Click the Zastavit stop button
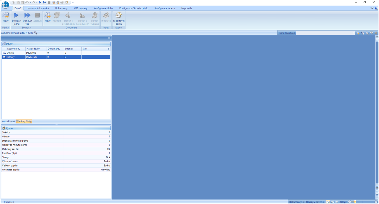This screenshot has width=379, height=204. [37, 17]
